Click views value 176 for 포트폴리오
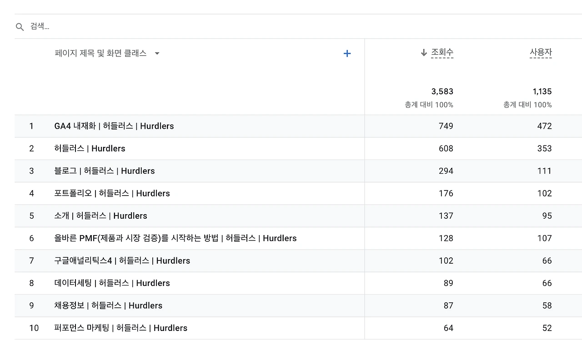The width and height of the screenshot is (582, 346). 446,193
